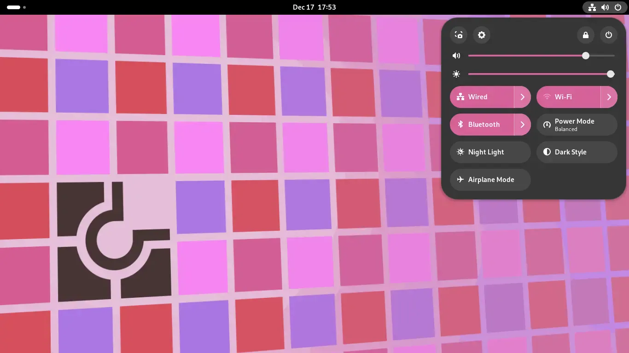Click the brightness sun icon
Screen dimensions: 629x353
[456, 74]
